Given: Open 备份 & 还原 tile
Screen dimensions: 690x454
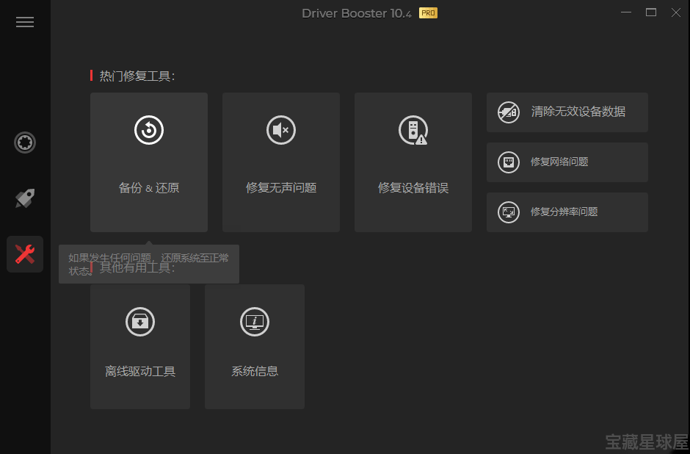Looking at the screenshot, I should (149, 162).
